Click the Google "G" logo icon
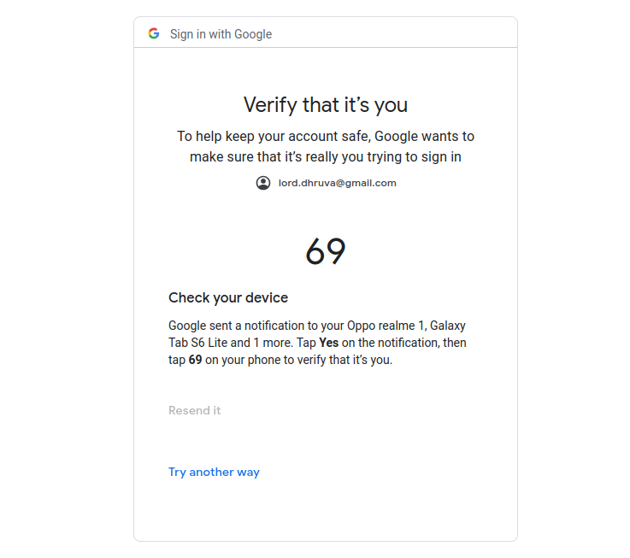Screen dimensions: 630x558 (154, 34)
